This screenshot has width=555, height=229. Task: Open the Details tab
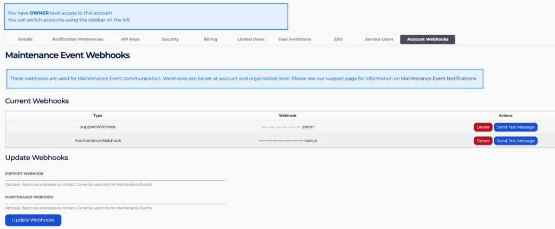(x=25, y=40)
